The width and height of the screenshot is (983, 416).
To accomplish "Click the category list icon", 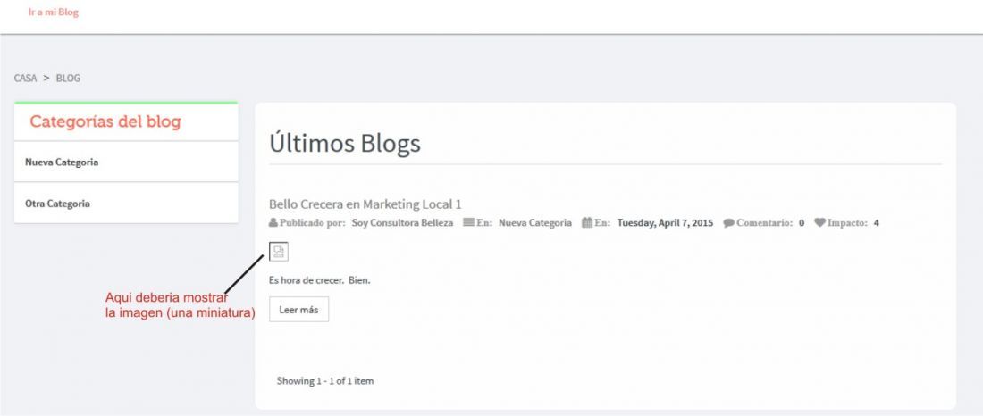I will [468, 222].
